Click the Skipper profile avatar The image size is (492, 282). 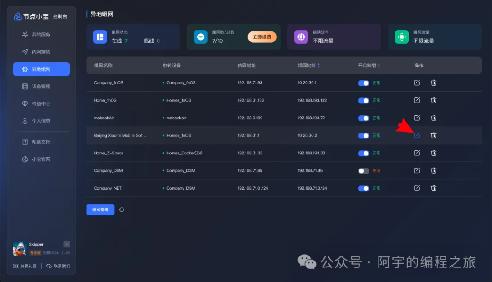19,248
